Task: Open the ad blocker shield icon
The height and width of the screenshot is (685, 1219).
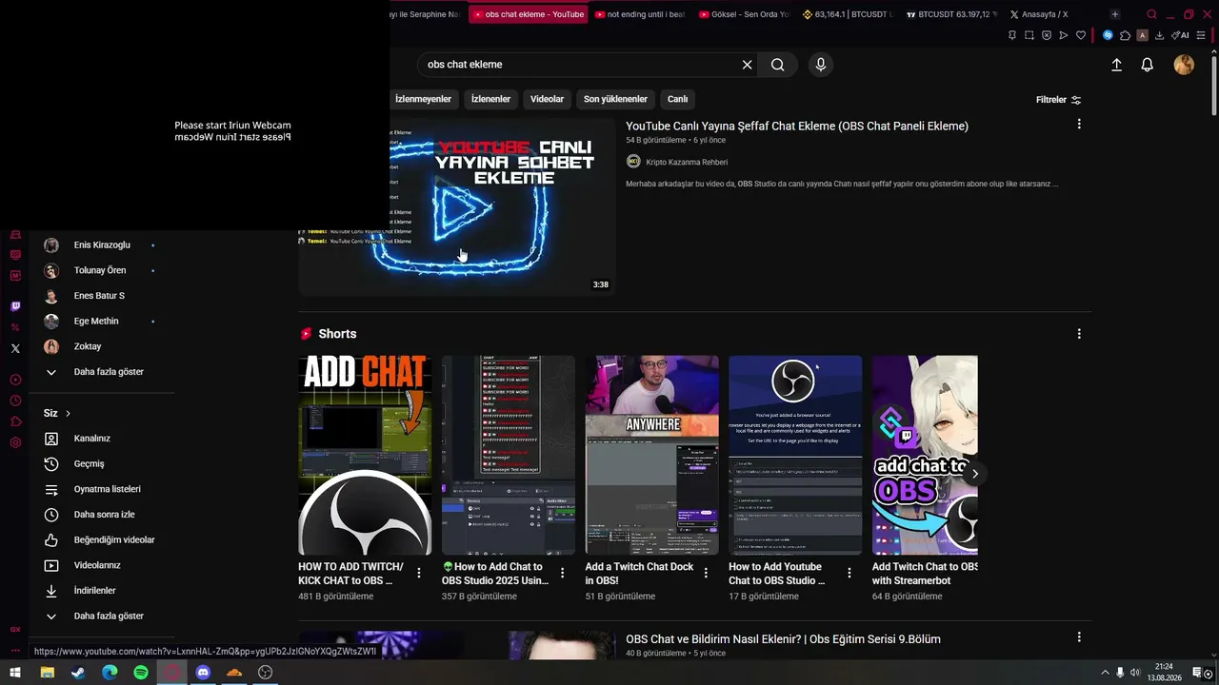Action: (x=1046, y=35)
